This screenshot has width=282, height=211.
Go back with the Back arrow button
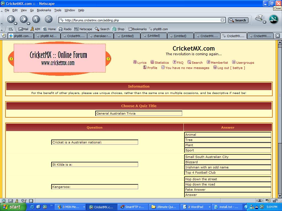coord(11,19)
